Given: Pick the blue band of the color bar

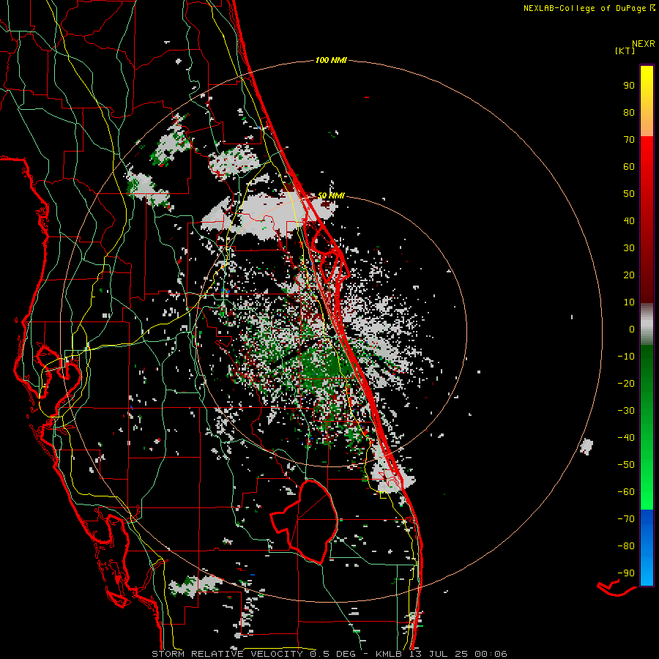Looking at the screenshot, I should click(647, 548).
